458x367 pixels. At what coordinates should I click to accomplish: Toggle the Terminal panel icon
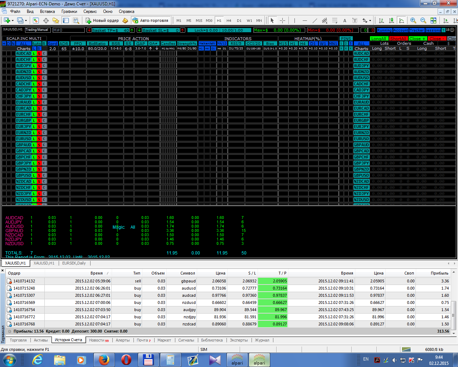[x=66, y=20]
